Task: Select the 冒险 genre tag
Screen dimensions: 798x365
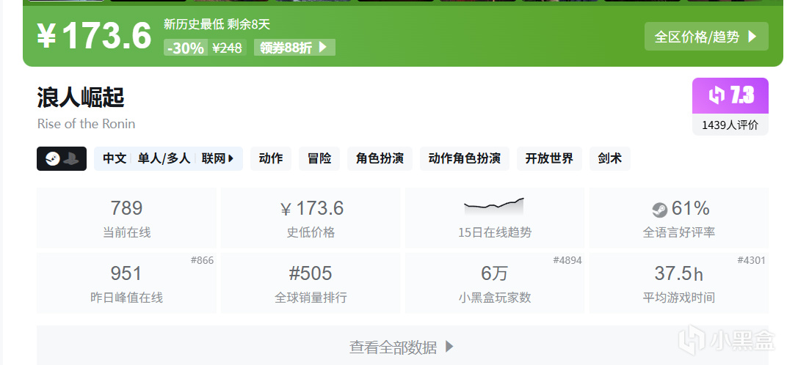Action: click(x=319, y=158)
